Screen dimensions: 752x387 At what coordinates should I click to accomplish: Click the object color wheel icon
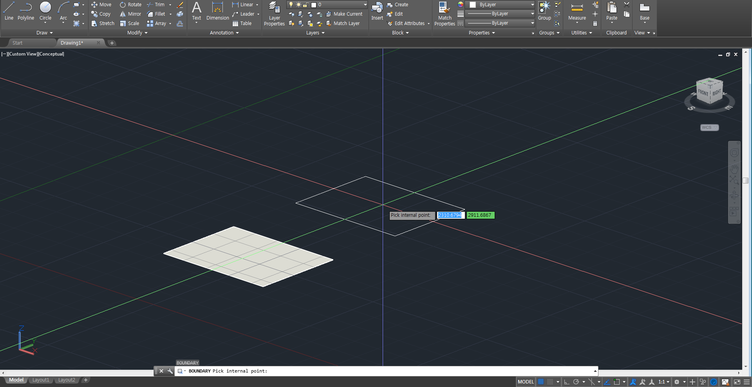coord(461,5)
